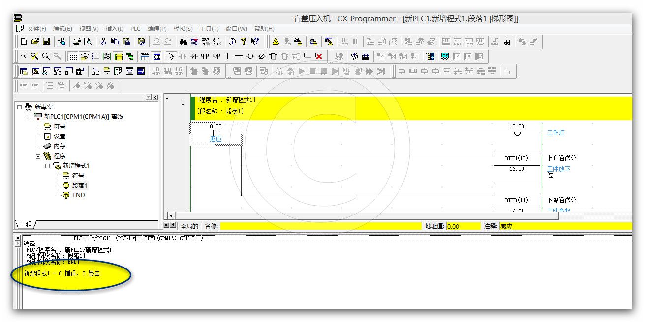Open the 文件(F) menu
The image size is (645, 322).
pos(36,29)
